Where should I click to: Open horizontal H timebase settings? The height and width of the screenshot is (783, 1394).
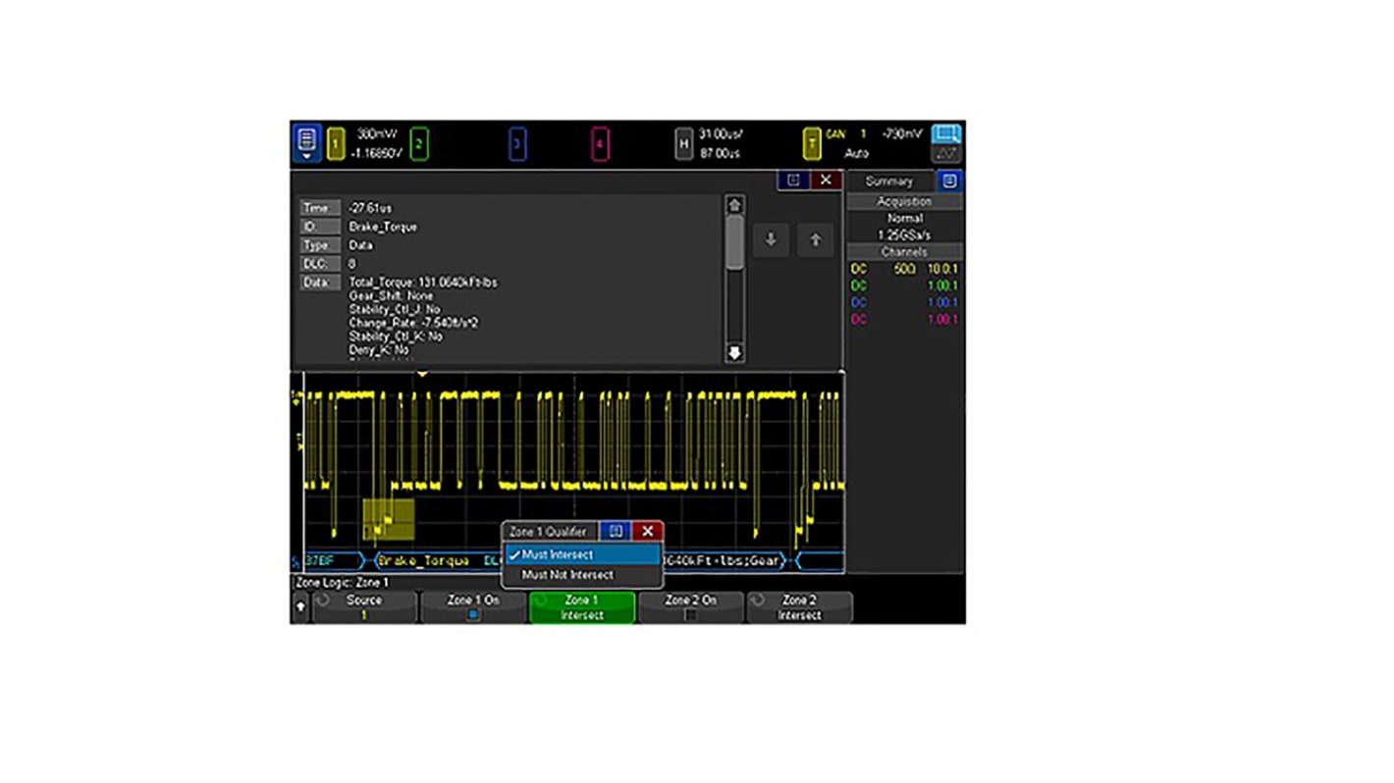click(684, 144)
